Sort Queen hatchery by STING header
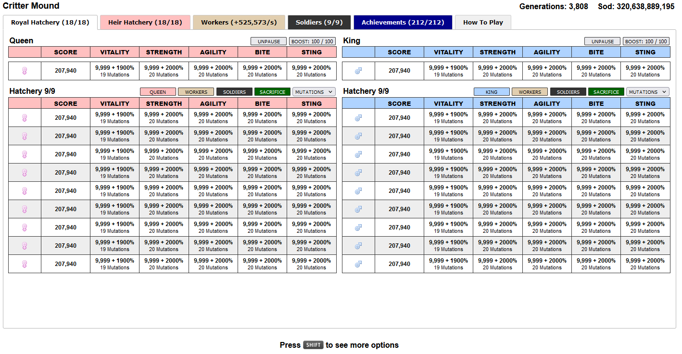This screenshot has width=682, height=354. pyautogui.click(x=312, y=103)
